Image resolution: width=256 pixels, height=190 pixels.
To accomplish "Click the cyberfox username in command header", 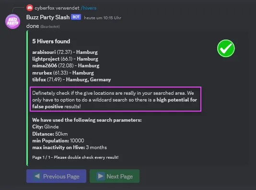I will pos(44,8).
